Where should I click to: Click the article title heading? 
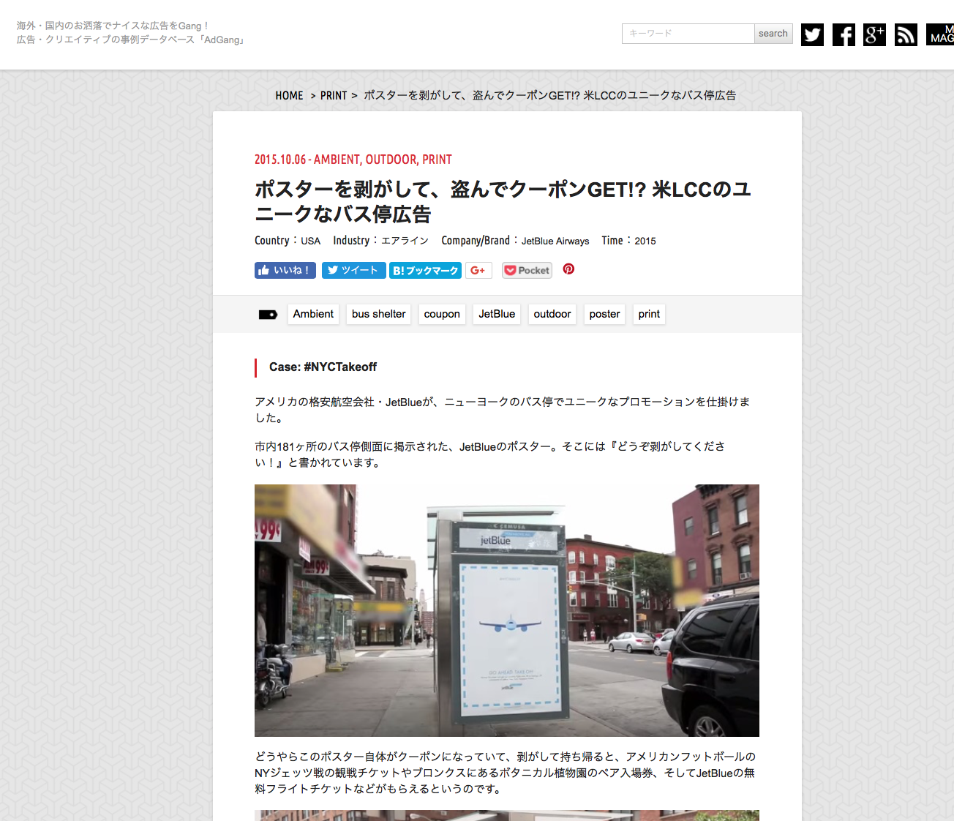point(503,202)
